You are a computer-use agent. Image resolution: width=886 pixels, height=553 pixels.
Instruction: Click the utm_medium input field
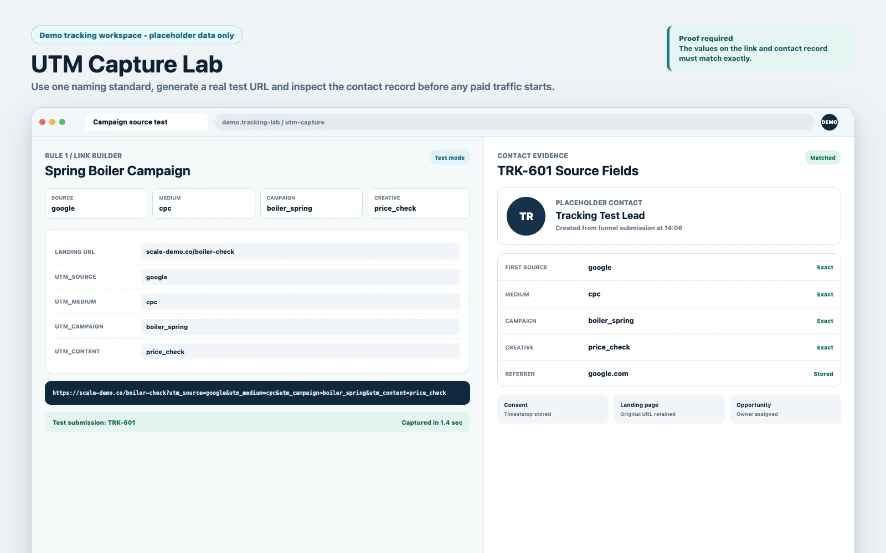coord(300,302)
